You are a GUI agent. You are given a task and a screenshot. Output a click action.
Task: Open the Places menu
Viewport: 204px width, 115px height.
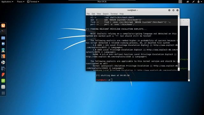point(20,2)
